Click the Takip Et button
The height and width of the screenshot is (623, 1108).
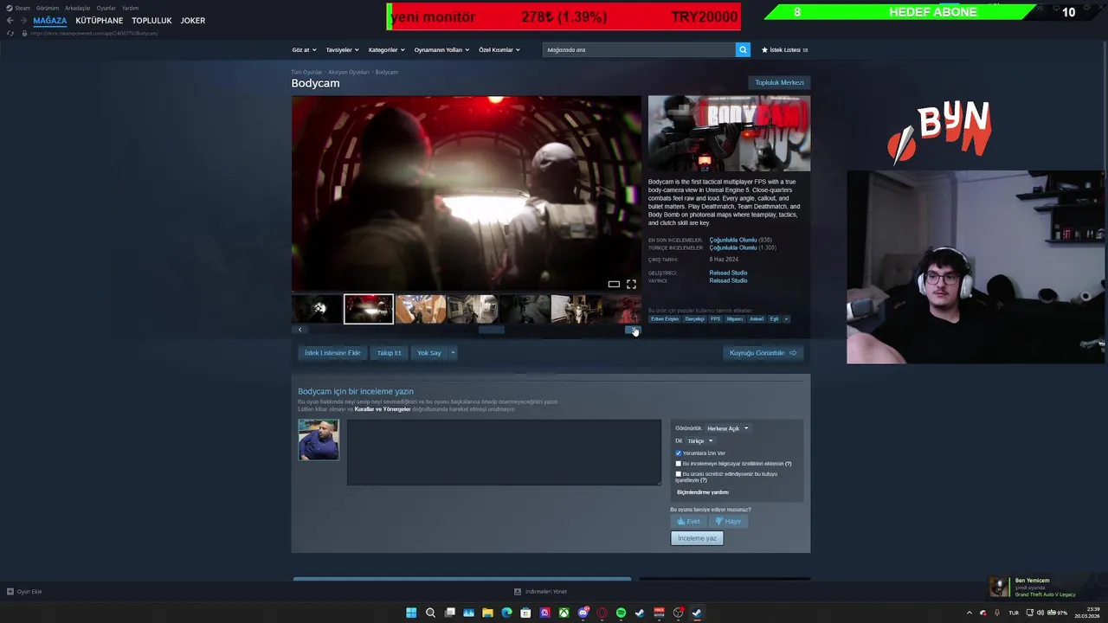click(389, 352)
